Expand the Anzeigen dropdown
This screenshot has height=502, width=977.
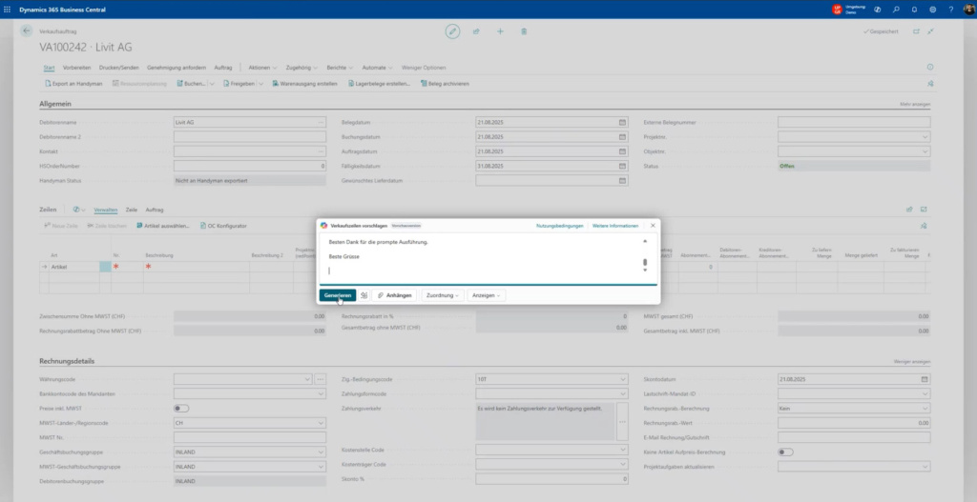pos(486,295)
